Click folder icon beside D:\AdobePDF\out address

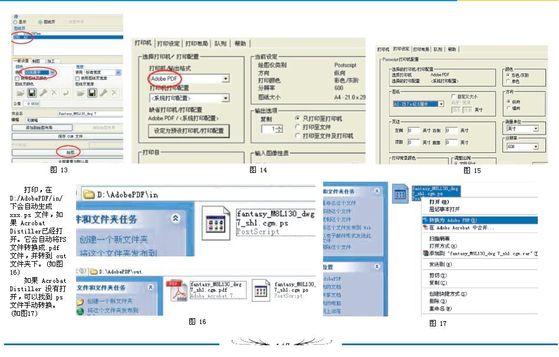pos(94,272)
